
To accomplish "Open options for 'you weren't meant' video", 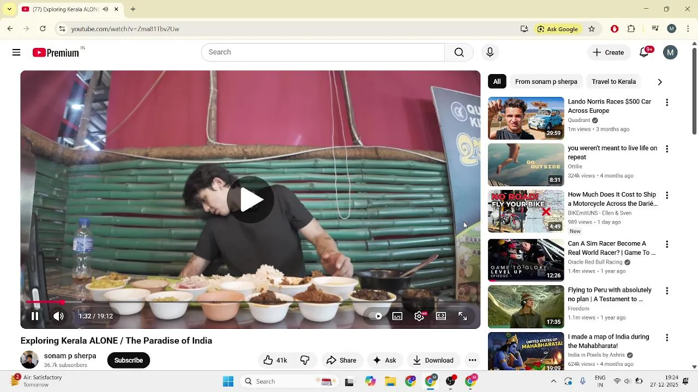I will click(666, 149).
